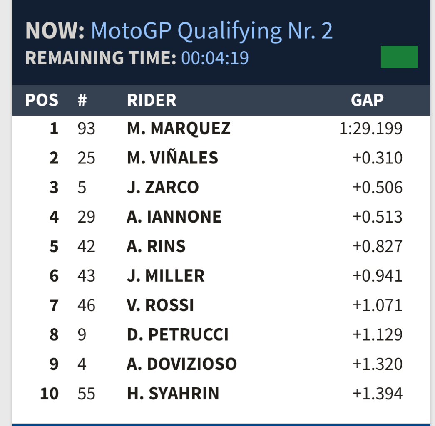Screen dimensions: 435x426
Task: Open the MotoGP Qualifying Nr. 2 session link
Action: (x=211, y=30)
